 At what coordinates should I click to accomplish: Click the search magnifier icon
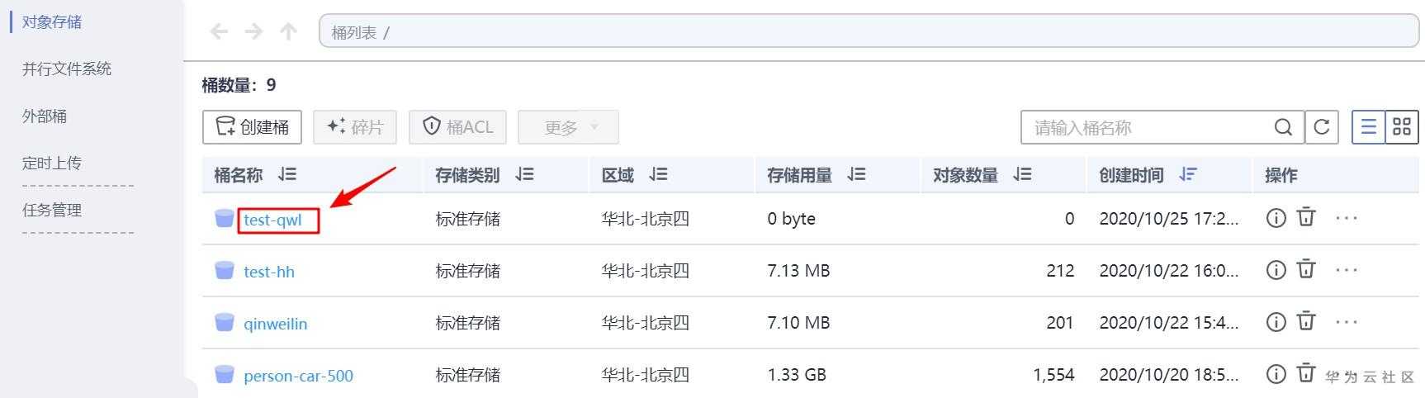[x=1283, y=127]
